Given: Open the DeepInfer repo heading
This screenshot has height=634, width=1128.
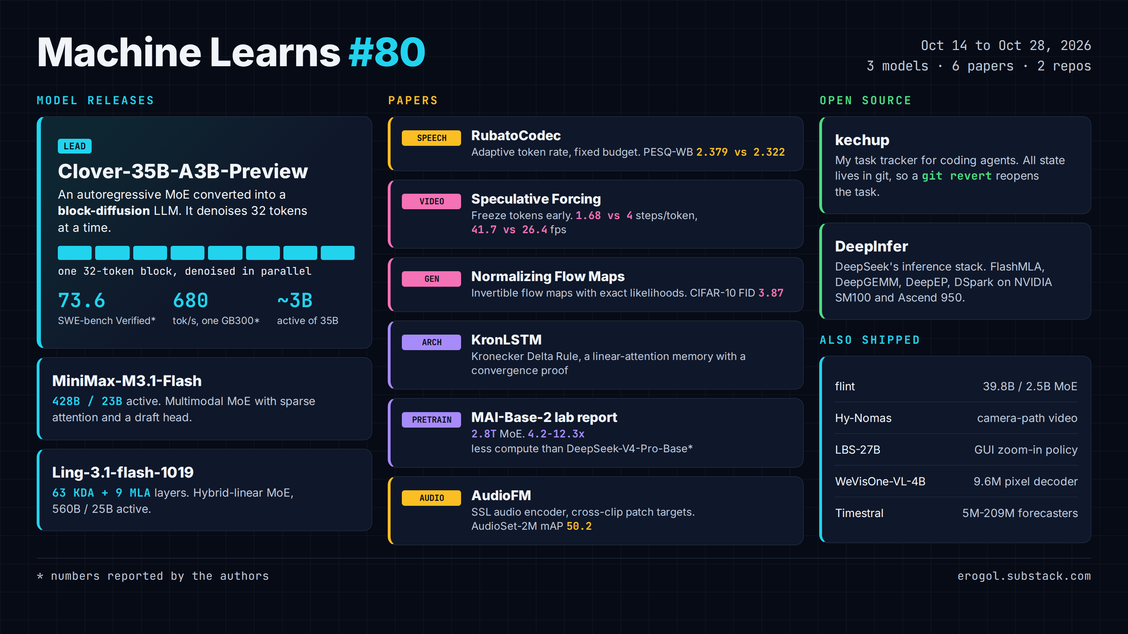Looking at the screenshot, I should pyautogui.click(x=871, y=246).
